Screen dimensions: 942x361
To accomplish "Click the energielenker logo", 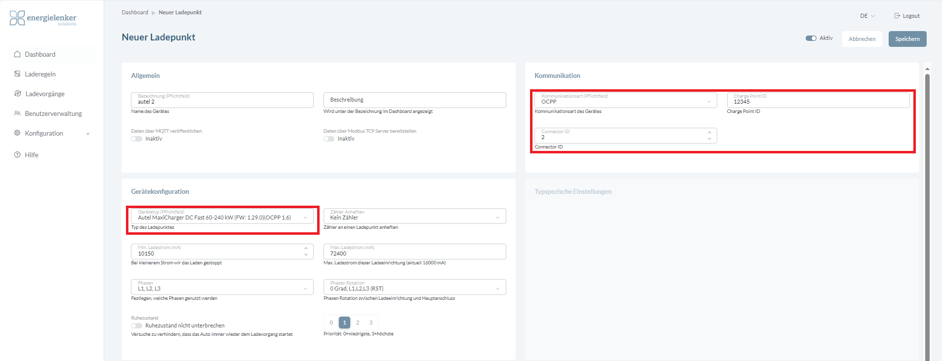I will (x=43, y=18).
